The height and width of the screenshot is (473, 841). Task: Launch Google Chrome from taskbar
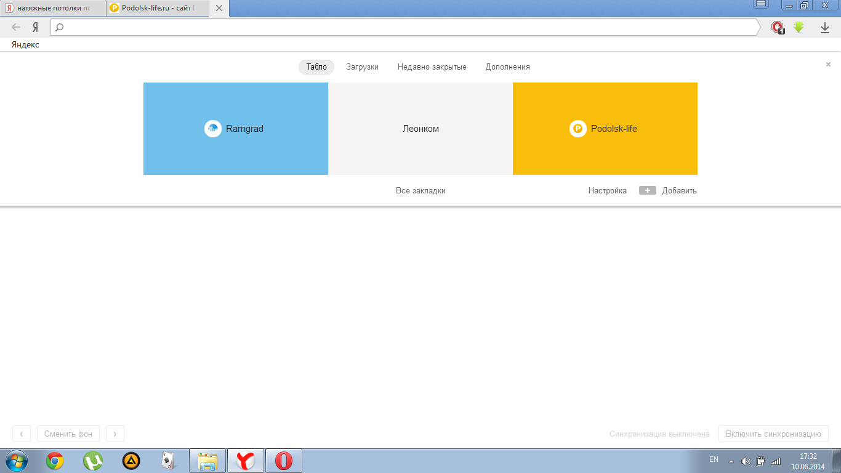click(55, 461)
